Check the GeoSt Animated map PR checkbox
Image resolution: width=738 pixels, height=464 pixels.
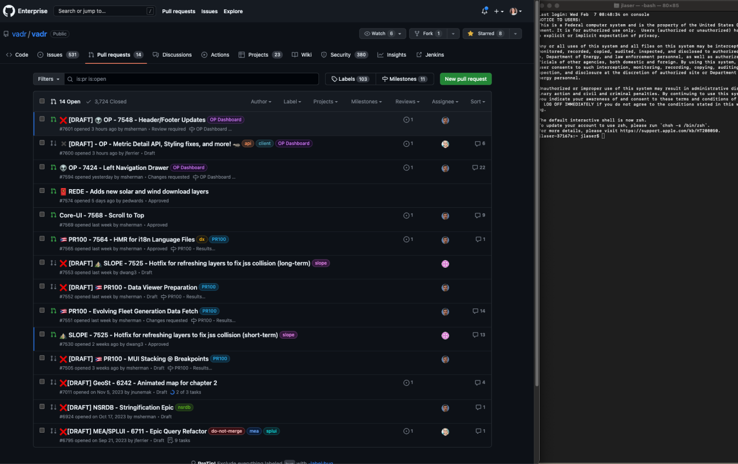click(x=42, y=382)
